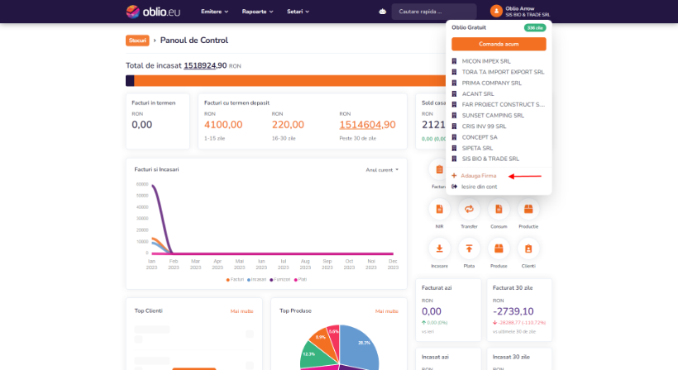This screenshot has width=678, height=370.
Task: Click Mai multe in Top Clienti
Action: point(241,311)
